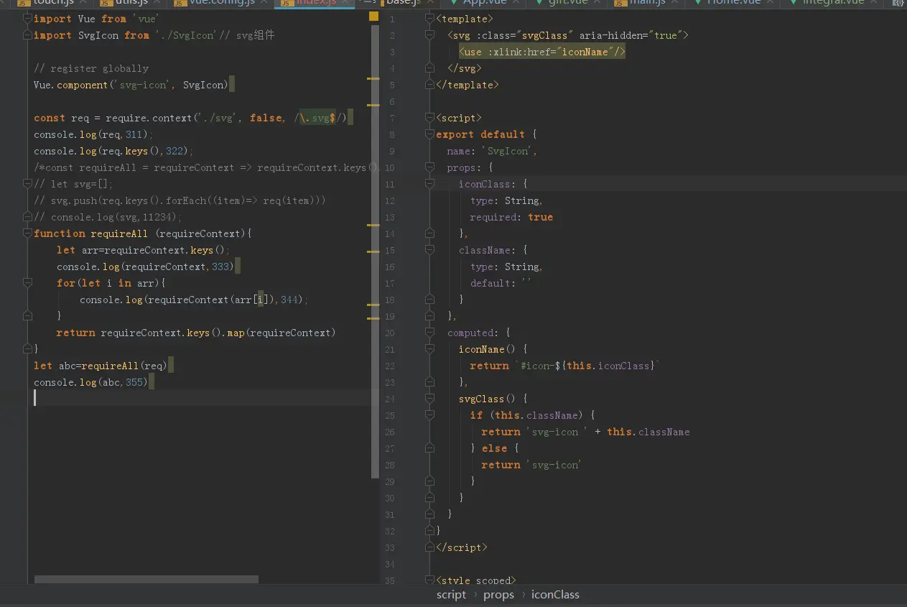Click the import SvgIcon from './SvgIcon' line
Viewport: 907px width, 607px height.
click(154, 35)
